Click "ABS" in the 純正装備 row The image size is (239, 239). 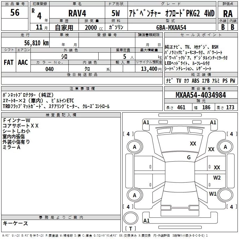pos(195,81)
